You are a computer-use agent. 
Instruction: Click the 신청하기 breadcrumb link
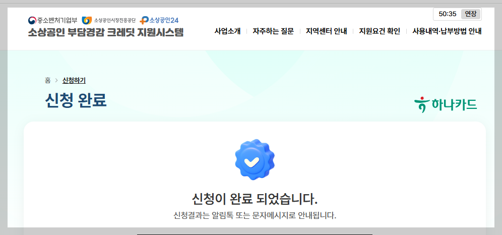tap(74, 81)
